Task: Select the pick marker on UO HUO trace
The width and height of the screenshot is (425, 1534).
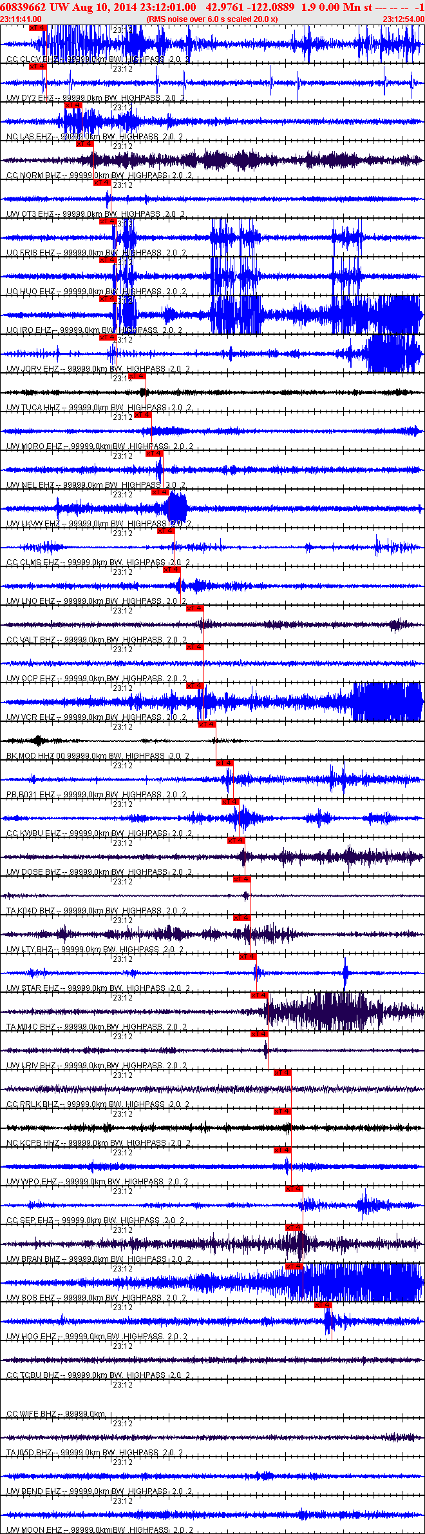Action: (108, 260)
